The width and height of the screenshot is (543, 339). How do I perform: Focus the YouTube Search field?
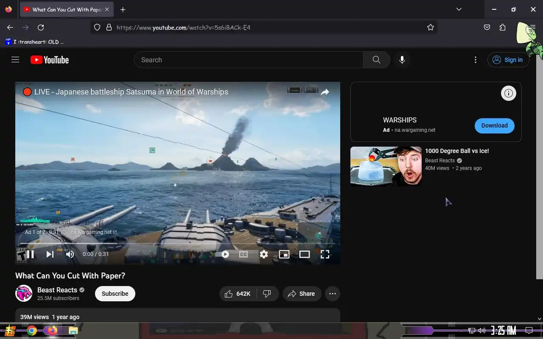coord(249,60)
